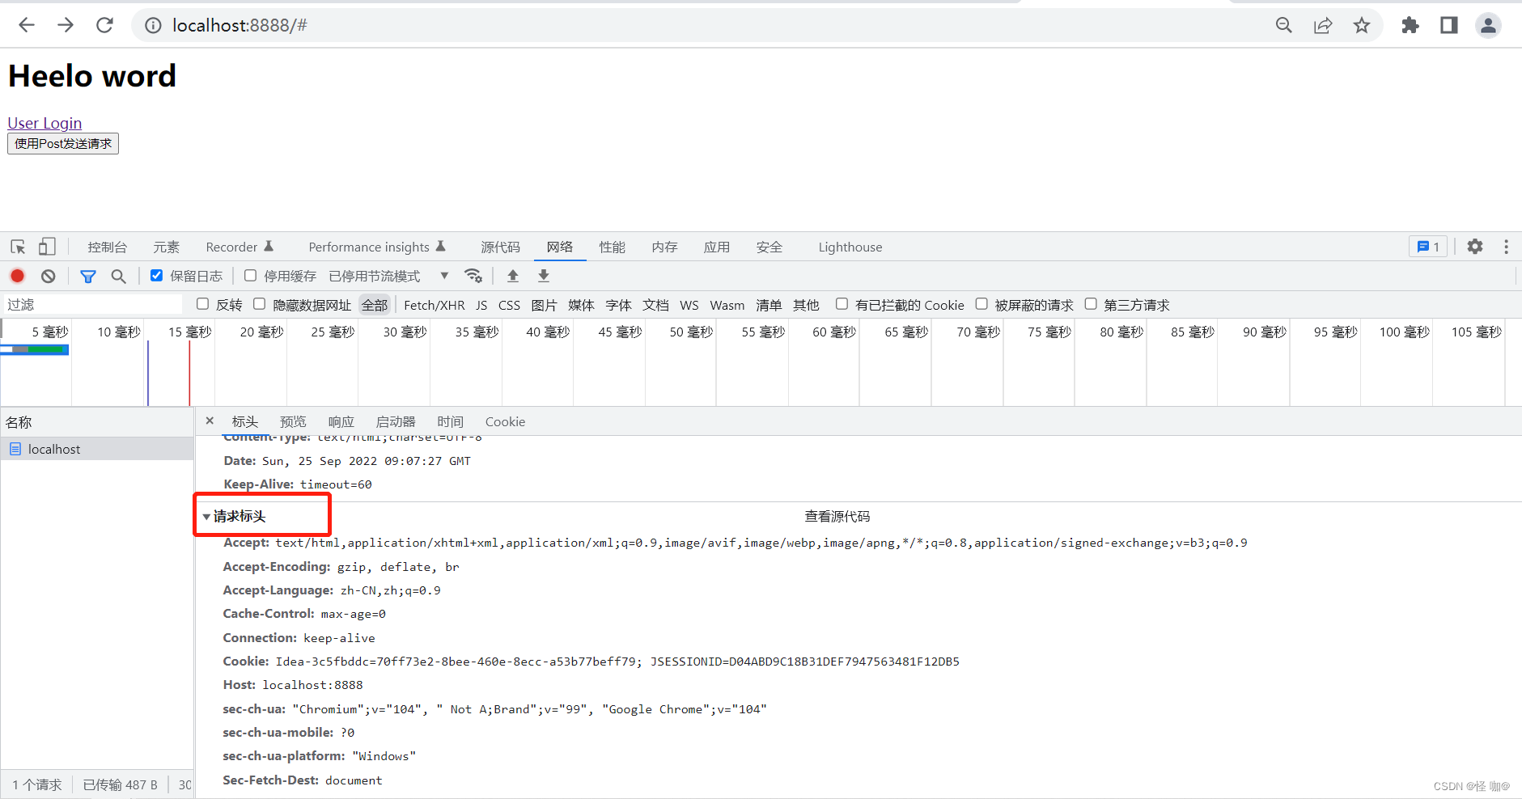Select the 全部 filter type
The height and width of the screenshot is (799, 1522).
pyautogui.click(x=375, y=305)
